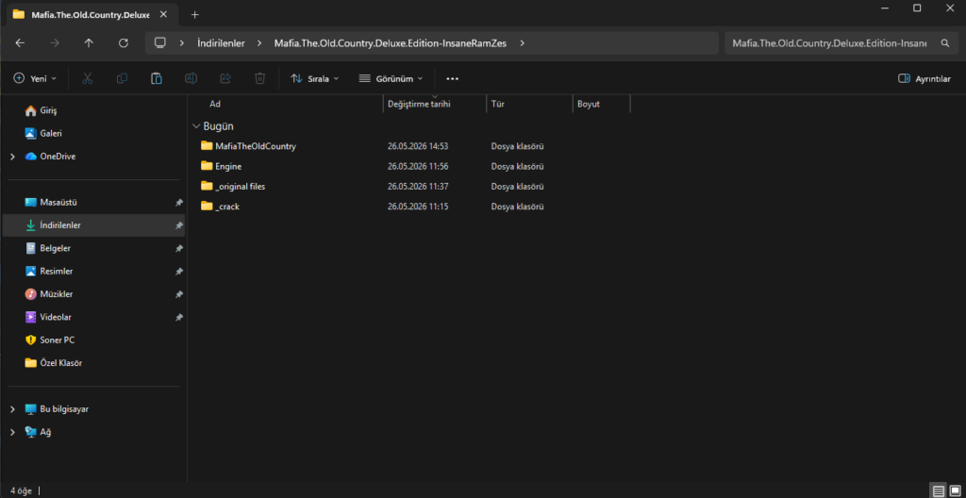Click the Delete trash icon

tap(260, 78)
